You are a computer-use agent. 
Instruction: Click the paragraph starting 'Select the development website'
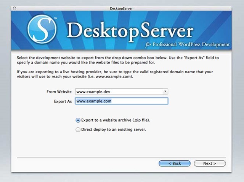point(118,60)
